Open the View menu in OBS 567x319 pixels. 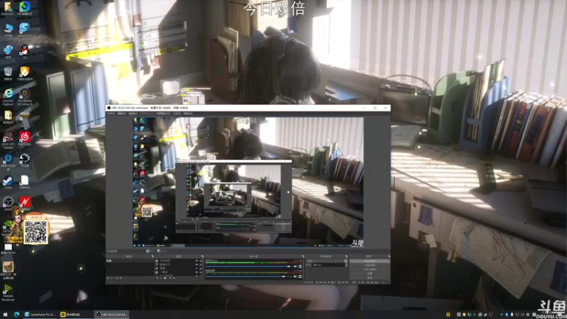(x=133, y=113)
